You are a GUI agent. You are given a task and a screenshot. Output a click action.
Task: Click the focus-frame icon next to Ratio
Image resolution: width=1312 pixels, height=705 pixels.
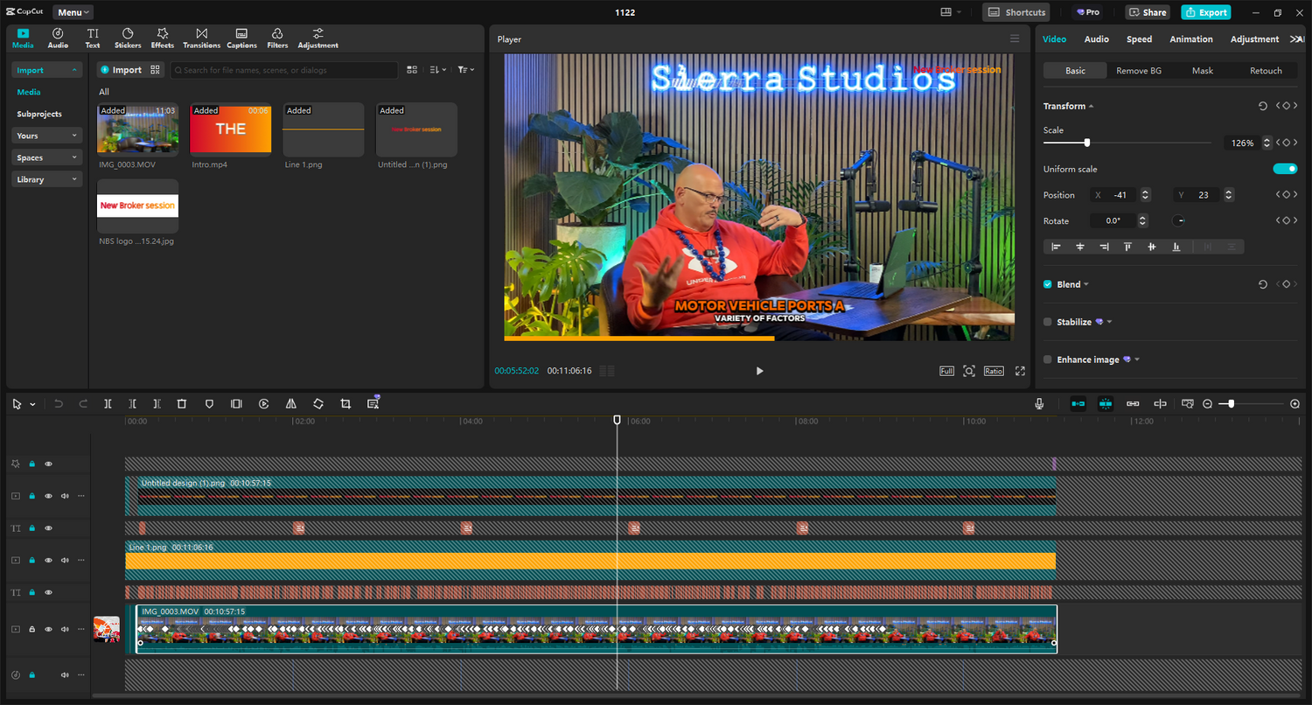pyautogui.click(x=969, y=371)
